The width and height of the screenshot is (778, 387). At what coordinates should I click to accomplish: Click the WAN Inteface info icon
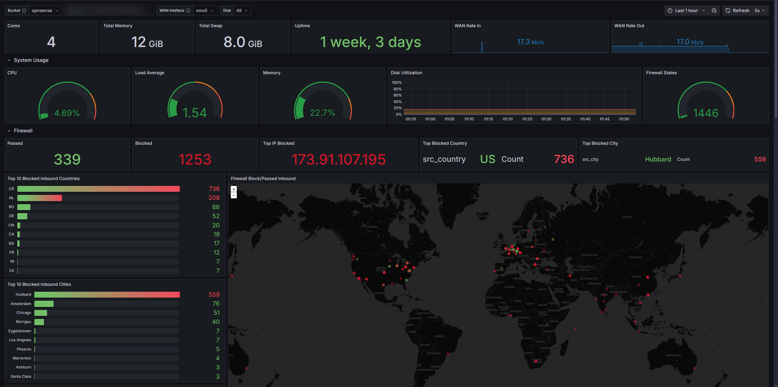188,11
